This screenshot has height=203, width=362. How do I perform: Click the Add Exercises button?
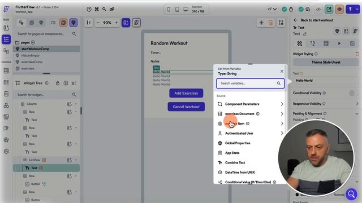click(186, 93)
